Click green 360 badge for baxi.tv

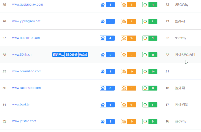pyautogui.click(x=150, y=105)
